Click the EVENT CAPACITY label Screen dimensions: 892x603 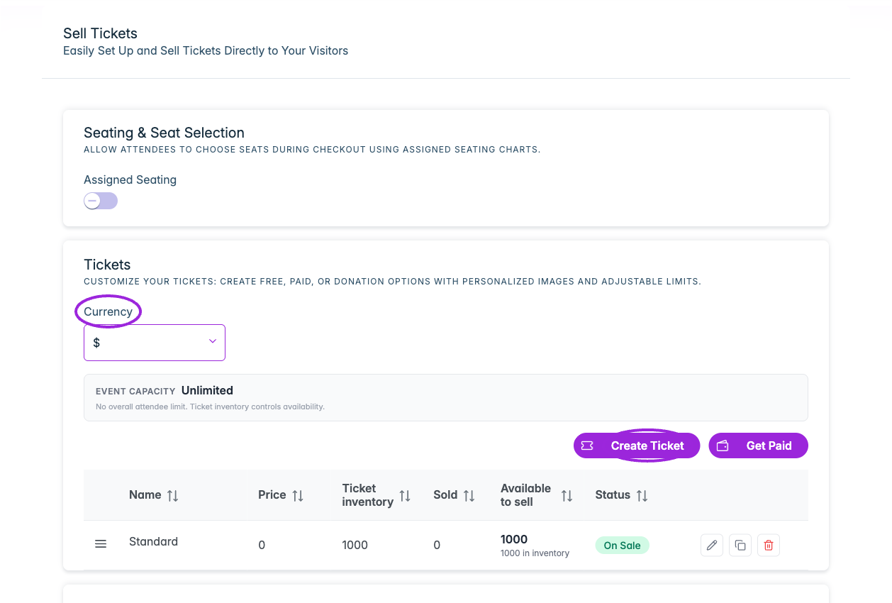coord(135,391)
